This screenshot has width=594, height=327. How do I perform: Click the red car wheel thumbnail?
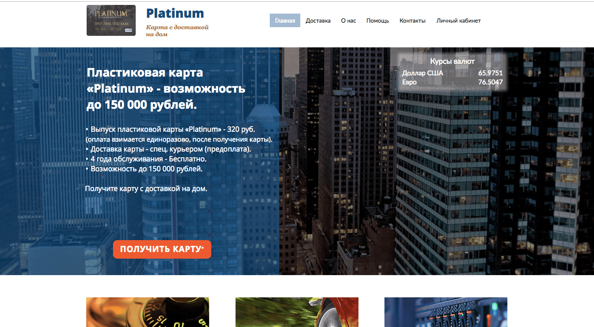[297, 312]
